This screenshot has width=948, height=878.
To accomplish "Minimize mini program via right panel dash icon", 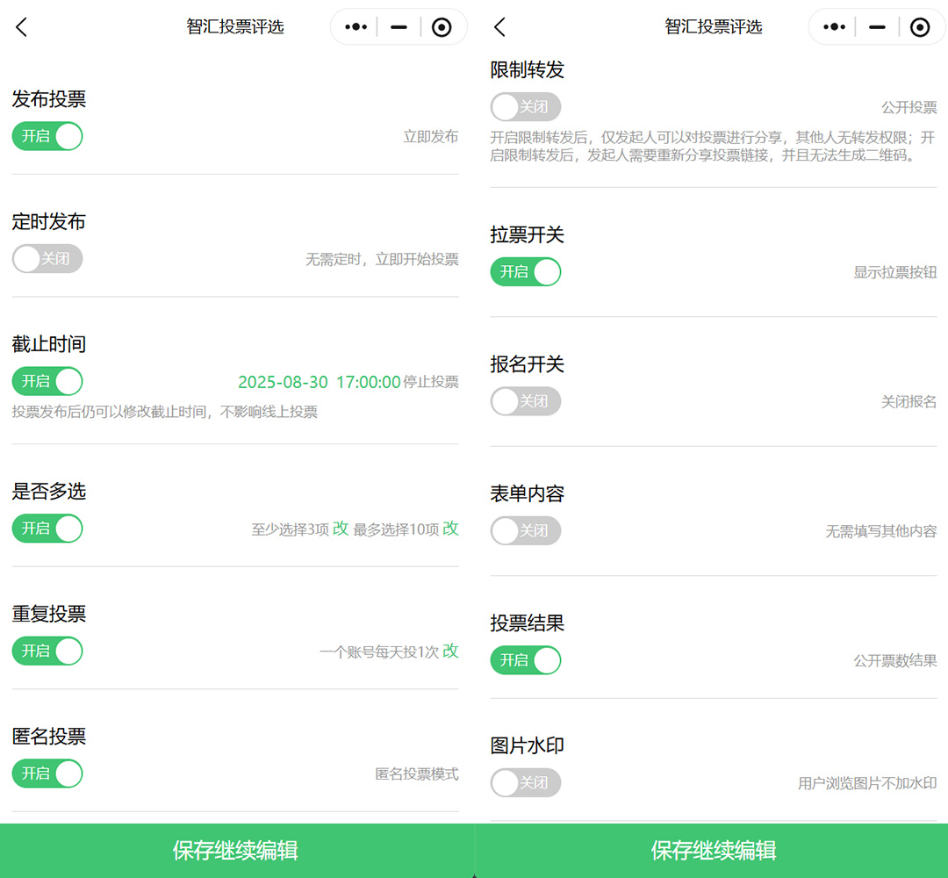I will (x=876, y=27).
